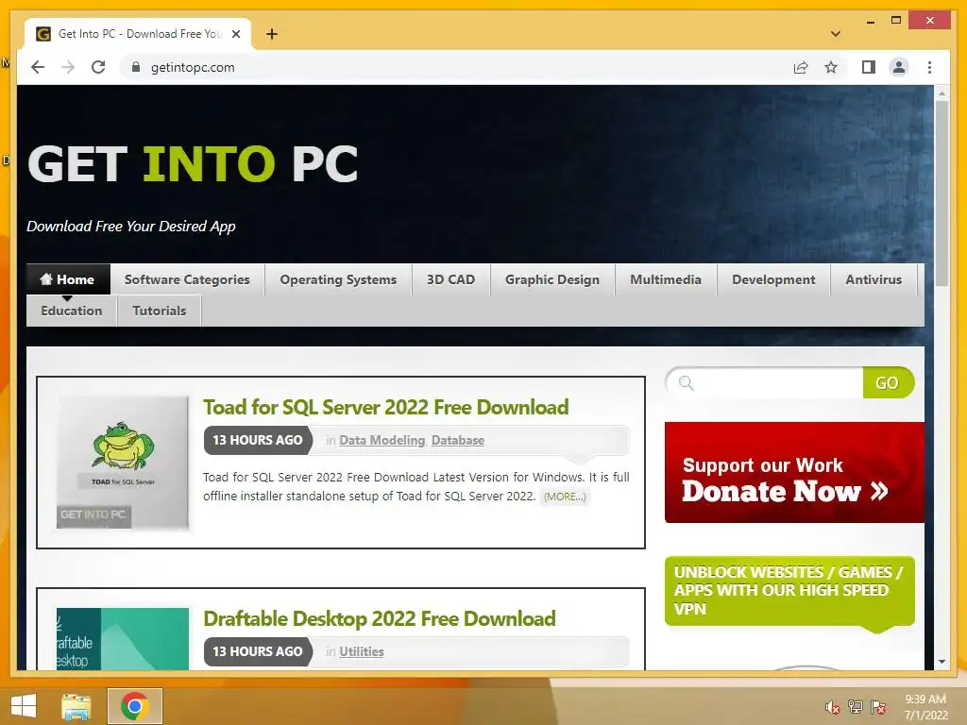Open Software Categories menu

coord(187,279)
